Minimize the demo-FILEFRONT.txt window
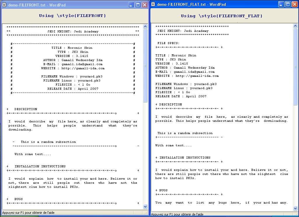The height and width of the screenshot is (217, 299). (x=131, y=5)
